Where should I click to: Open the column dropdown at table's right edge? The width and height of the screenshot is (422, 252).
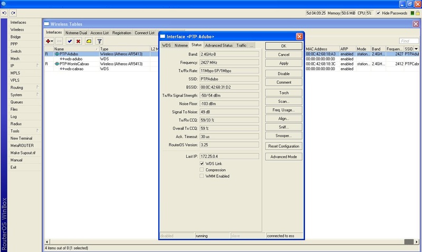(x=417, y=49)
